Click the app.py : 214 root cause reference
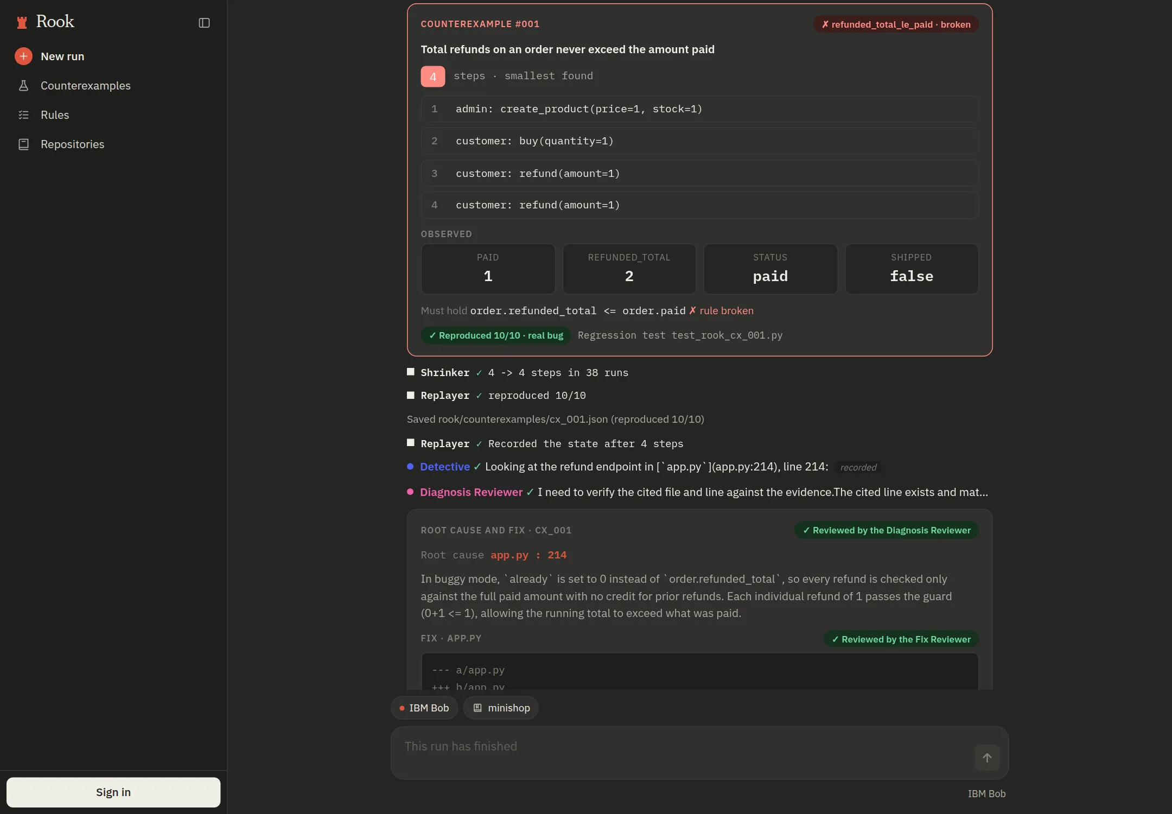This screenshot has height=814, width=1172. [x=528, y=555]
